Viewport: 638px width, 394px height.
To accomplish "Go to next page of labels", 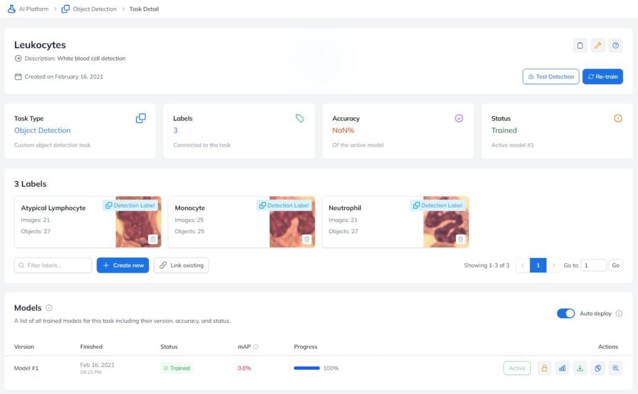I will [x=553, y=266].
